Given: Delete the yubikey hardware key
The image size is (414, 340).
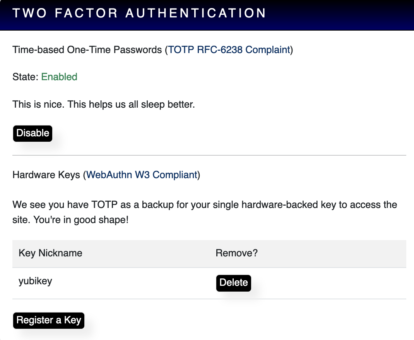Looking at the screenshot, I should [234, 283].
